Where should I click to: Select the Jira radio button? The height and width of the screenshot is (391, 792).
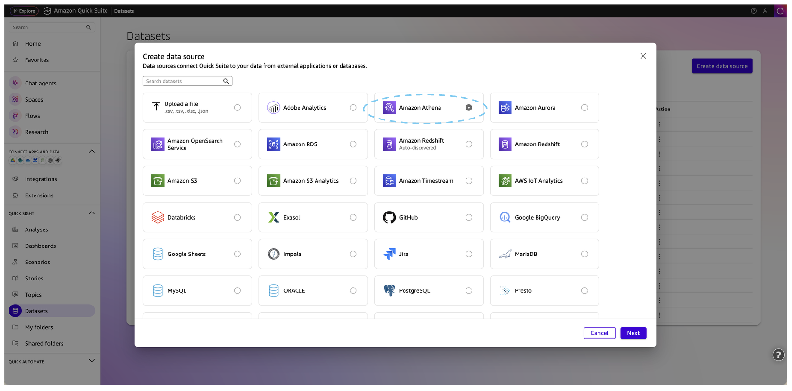[x=469, y=254]
